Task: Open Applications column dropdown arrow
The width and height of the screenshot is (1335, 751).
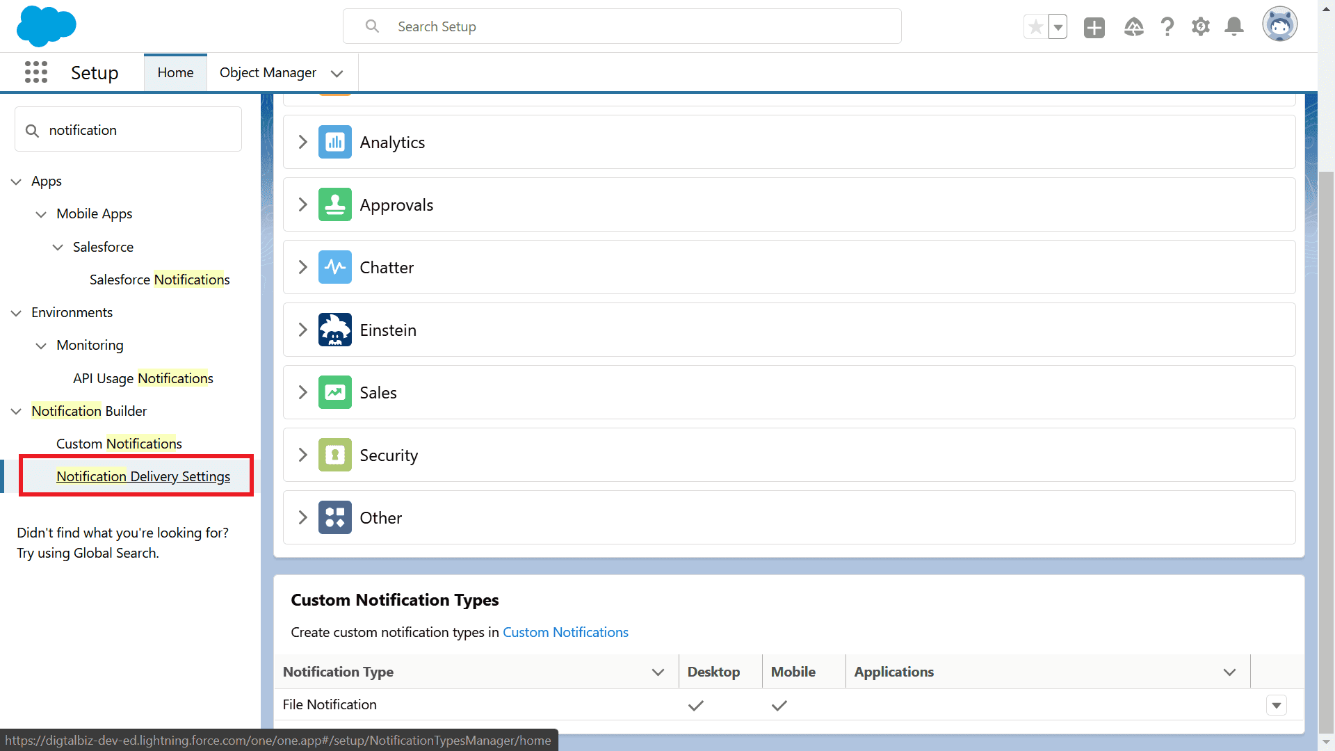Action: tap(1229, 672)
